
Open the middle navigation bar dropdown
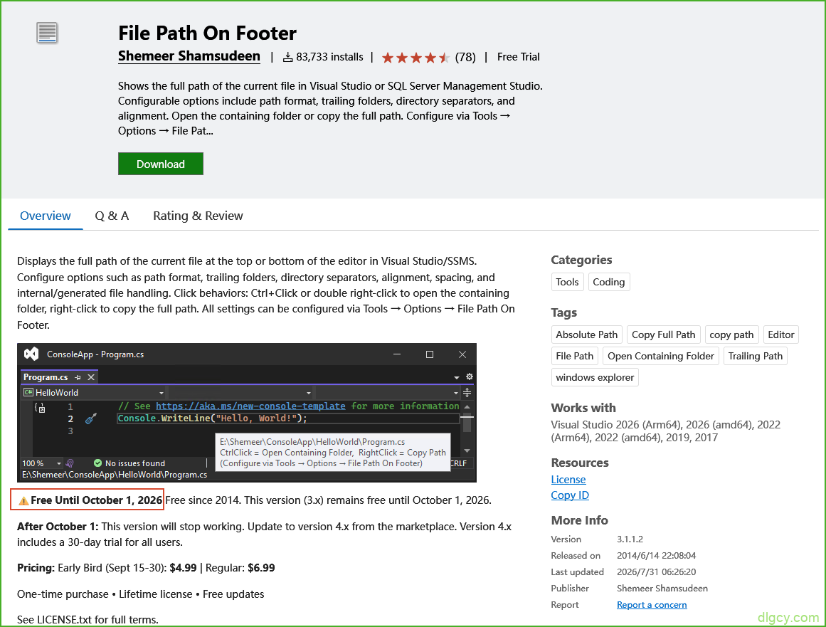(x=309, y=393)
